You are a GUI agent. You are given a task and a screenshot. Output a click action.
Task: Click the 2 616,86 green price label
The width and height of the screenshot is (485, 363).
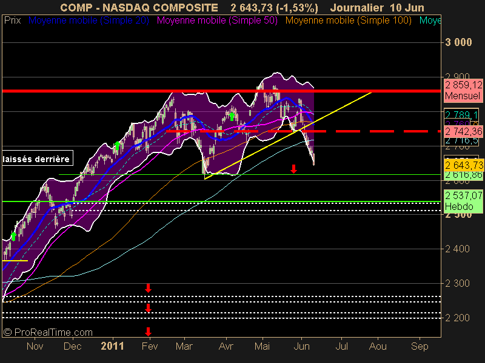point(463,175)
